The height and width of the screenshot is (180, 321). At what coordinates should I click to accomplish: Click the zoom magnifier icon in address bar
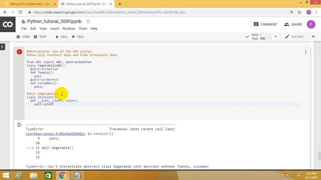point(292,12)
